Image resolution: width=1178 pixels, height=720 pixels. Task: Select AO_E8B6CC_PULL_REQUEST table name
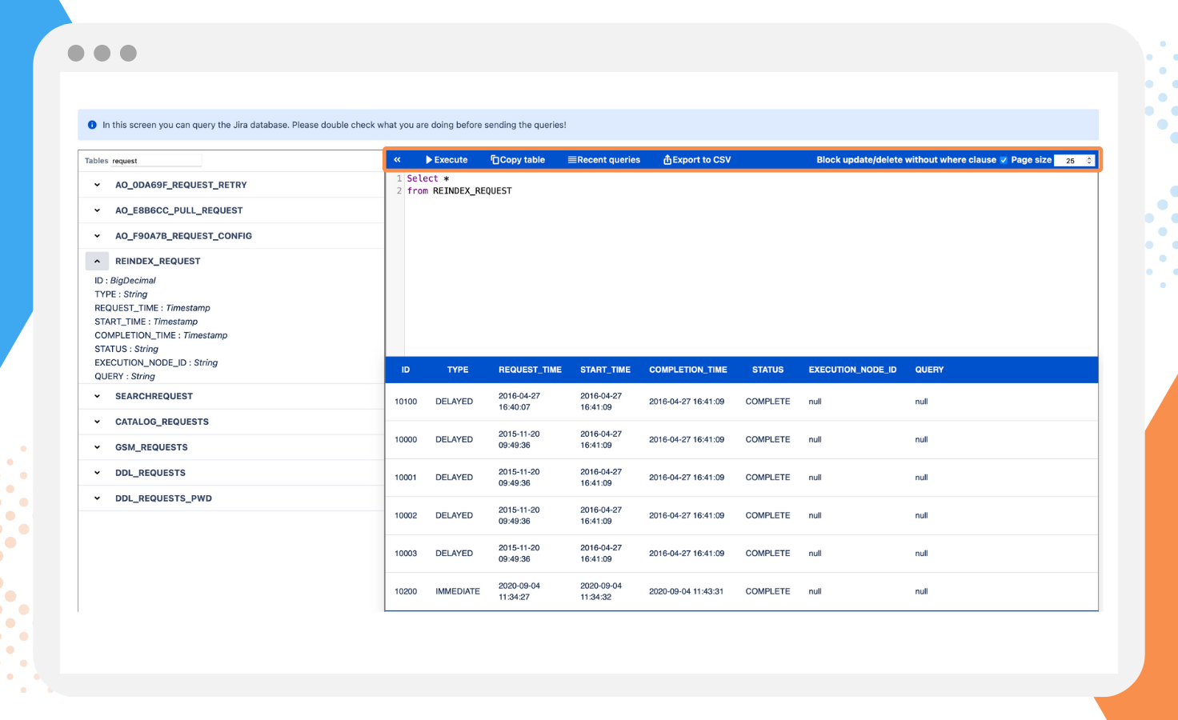tap(178, 210)
